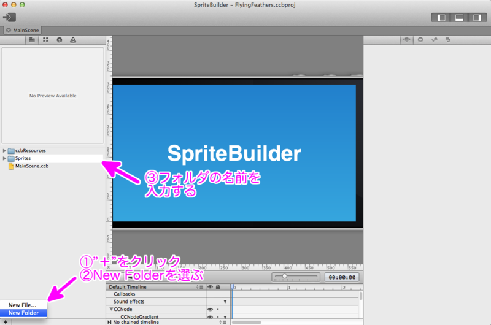
Task: Open the Physics inspector icon
Action: (435, 40)
